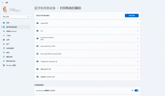
Task: Expand the FX DocuPrint P105 b chevron
Action: click(x=138, y=38)
